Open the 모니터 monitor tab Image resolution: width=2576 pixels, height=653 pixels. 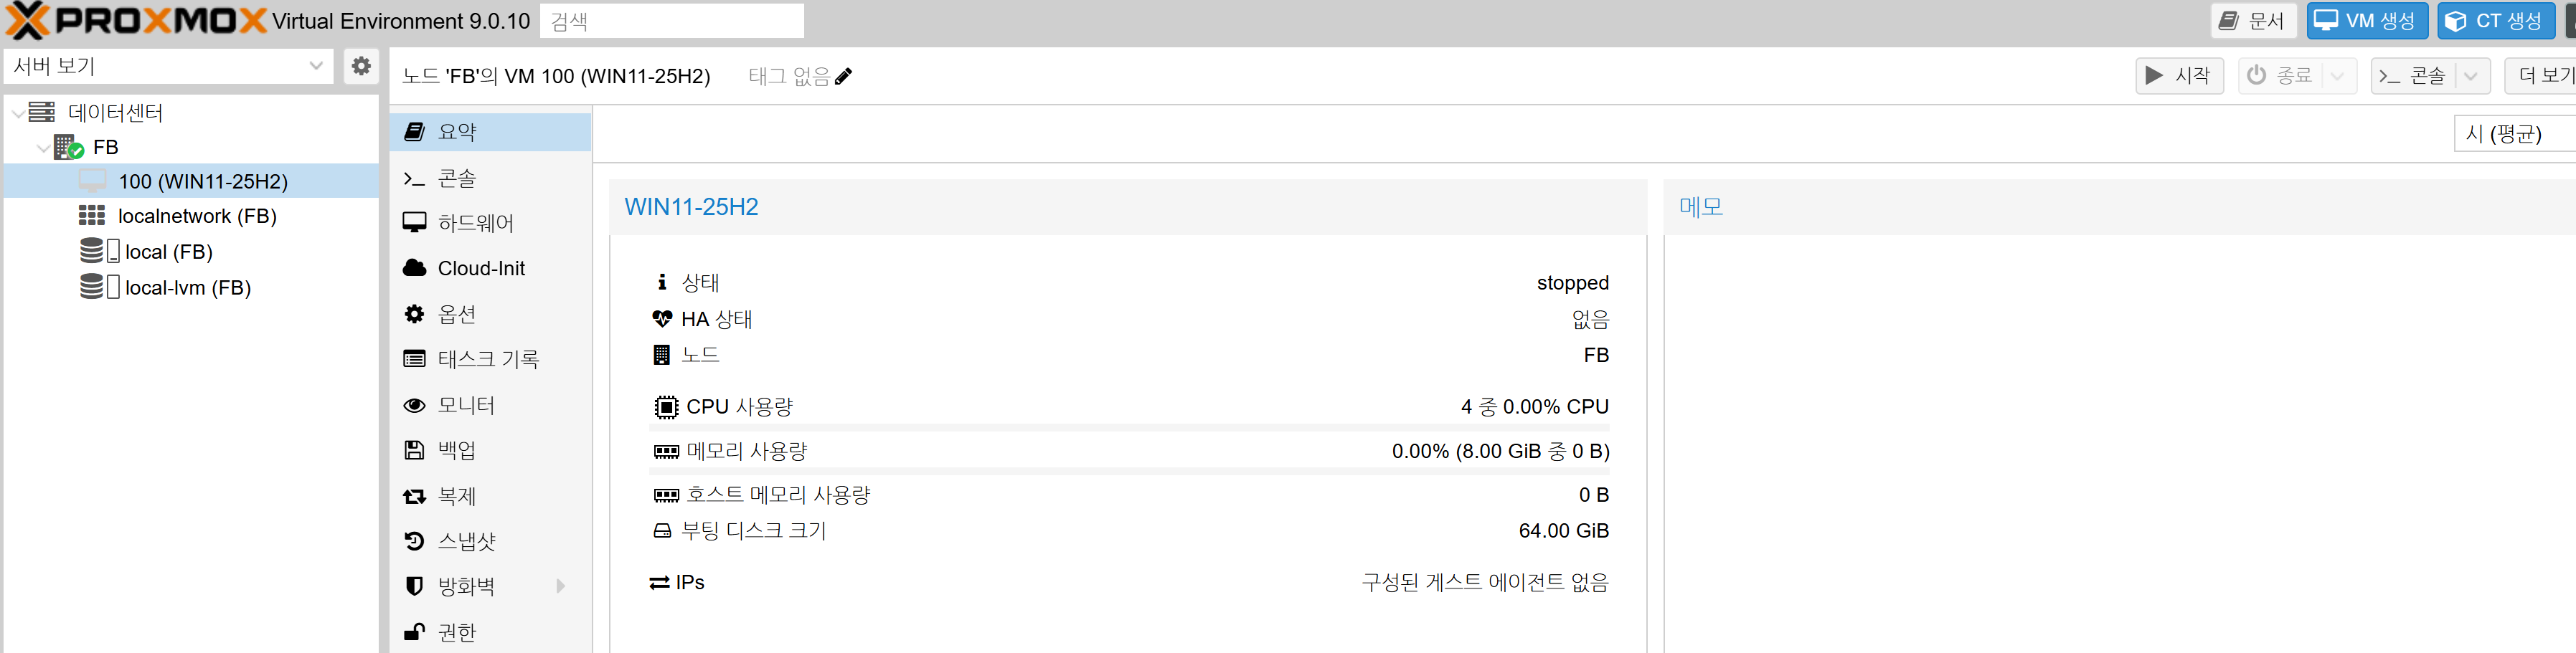coord(490,406)
